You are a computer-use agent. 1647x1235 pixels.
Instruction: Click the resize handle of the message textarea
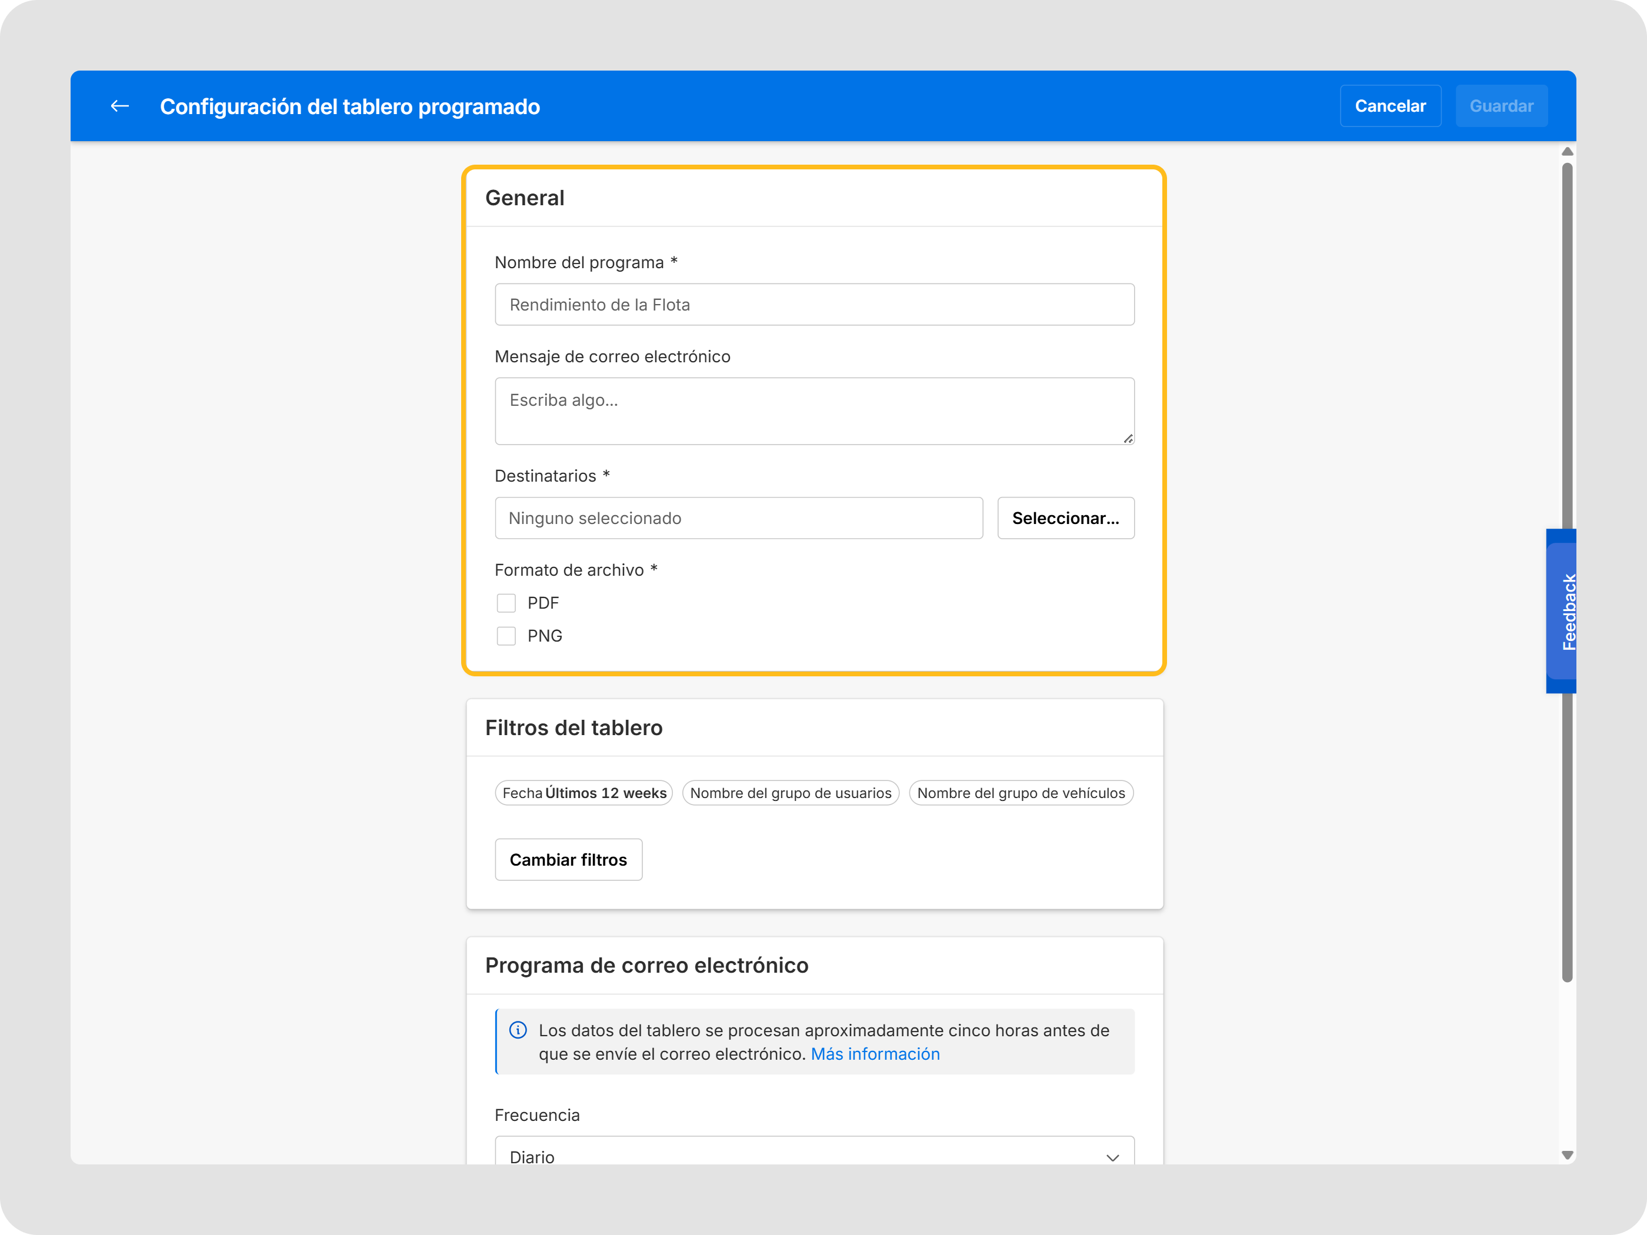coord(1127,439)
